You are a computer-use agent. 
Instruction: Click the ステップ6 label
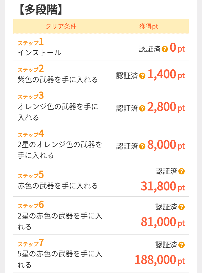[x=31, y=205]
